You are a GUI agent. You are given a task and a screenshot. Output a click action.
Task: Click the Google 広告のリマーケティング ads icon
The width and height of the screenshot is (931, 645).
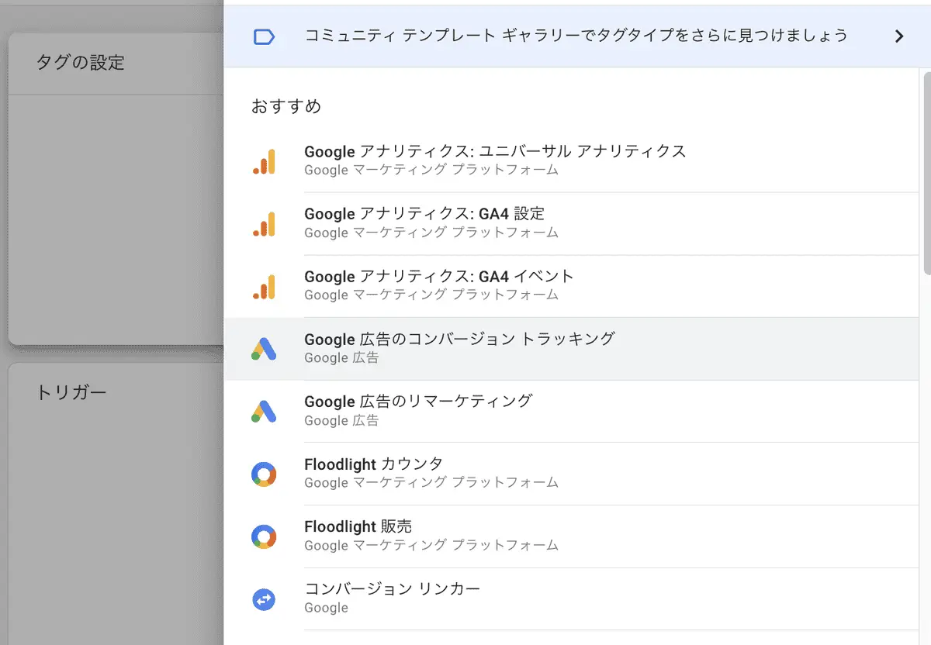264,412
